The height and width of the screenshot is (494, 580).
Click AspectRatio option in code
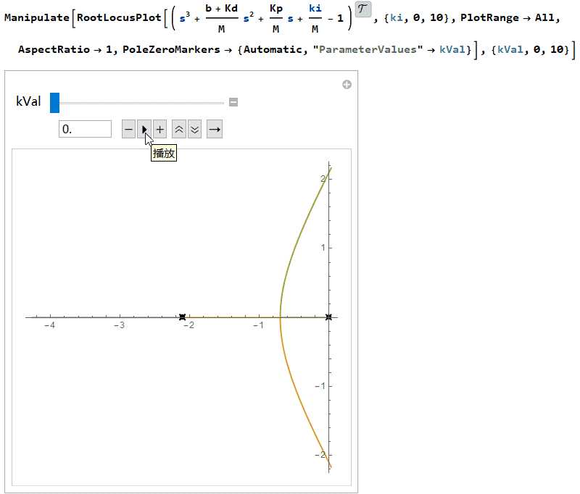(x=54, y=49)
